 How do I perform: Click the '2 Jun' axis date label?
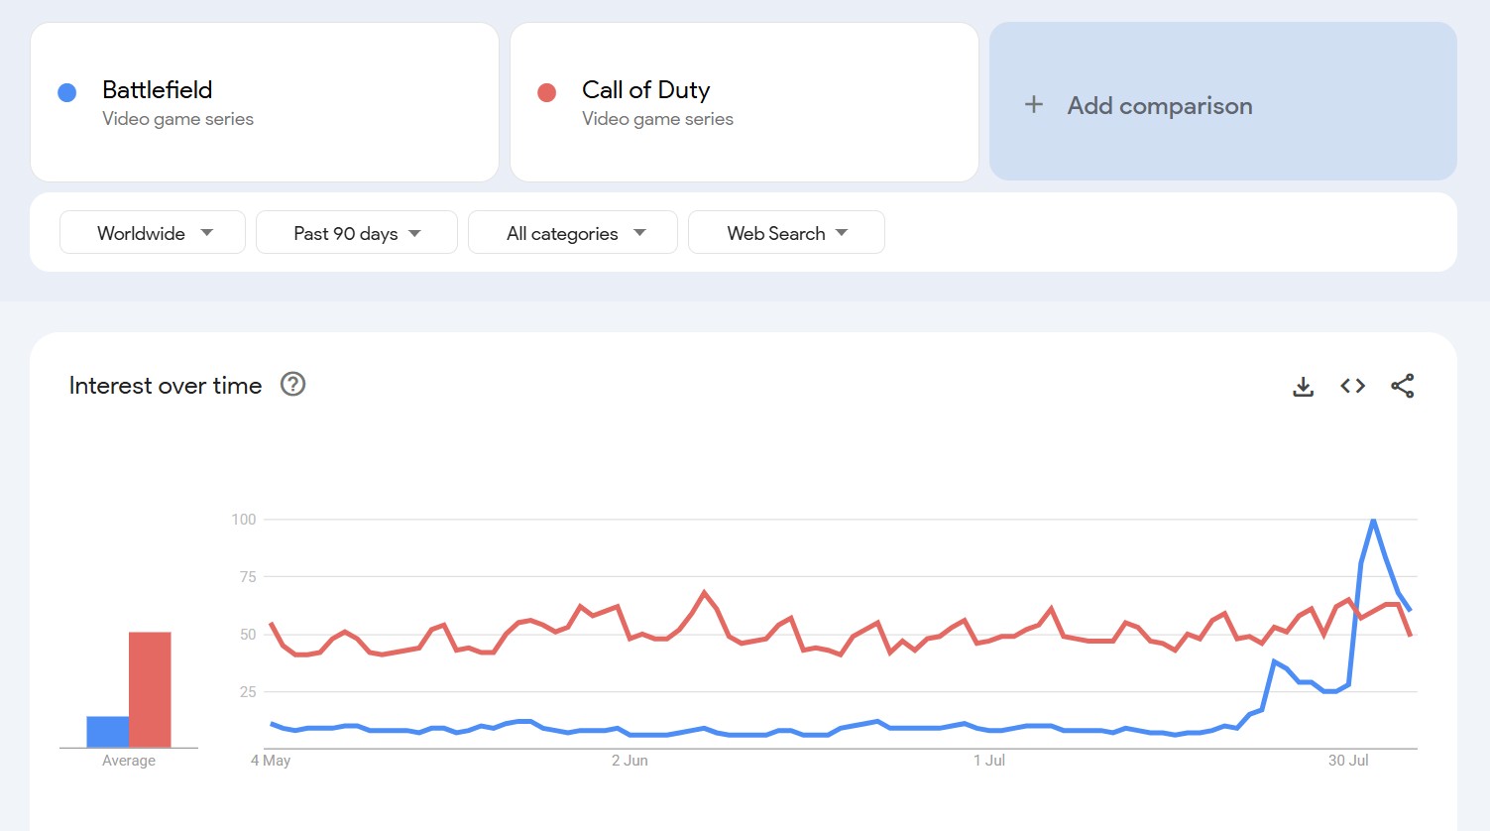(x=630, y=761)
